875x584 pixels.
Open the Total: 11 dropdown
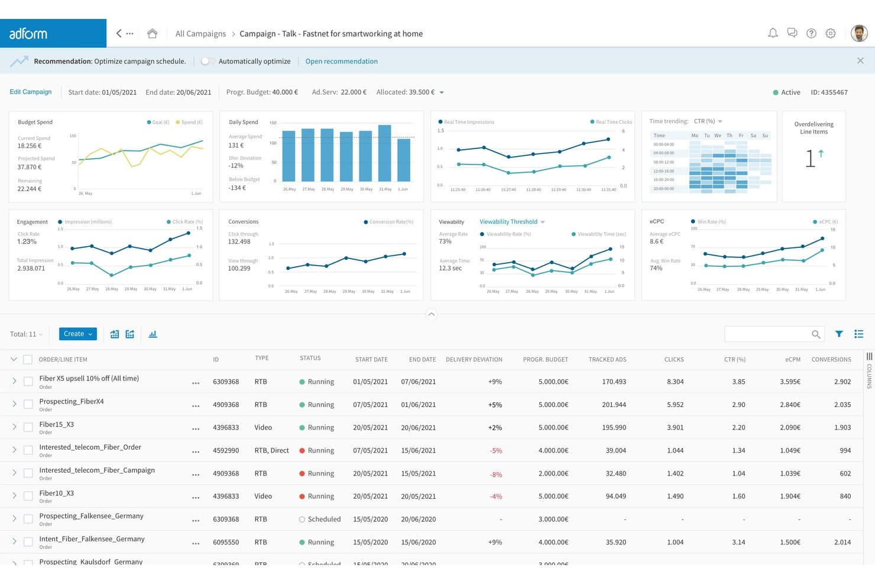(x=26, y=334)
